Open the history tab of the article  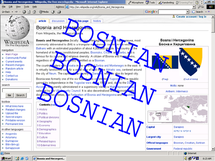click(97, 21)
